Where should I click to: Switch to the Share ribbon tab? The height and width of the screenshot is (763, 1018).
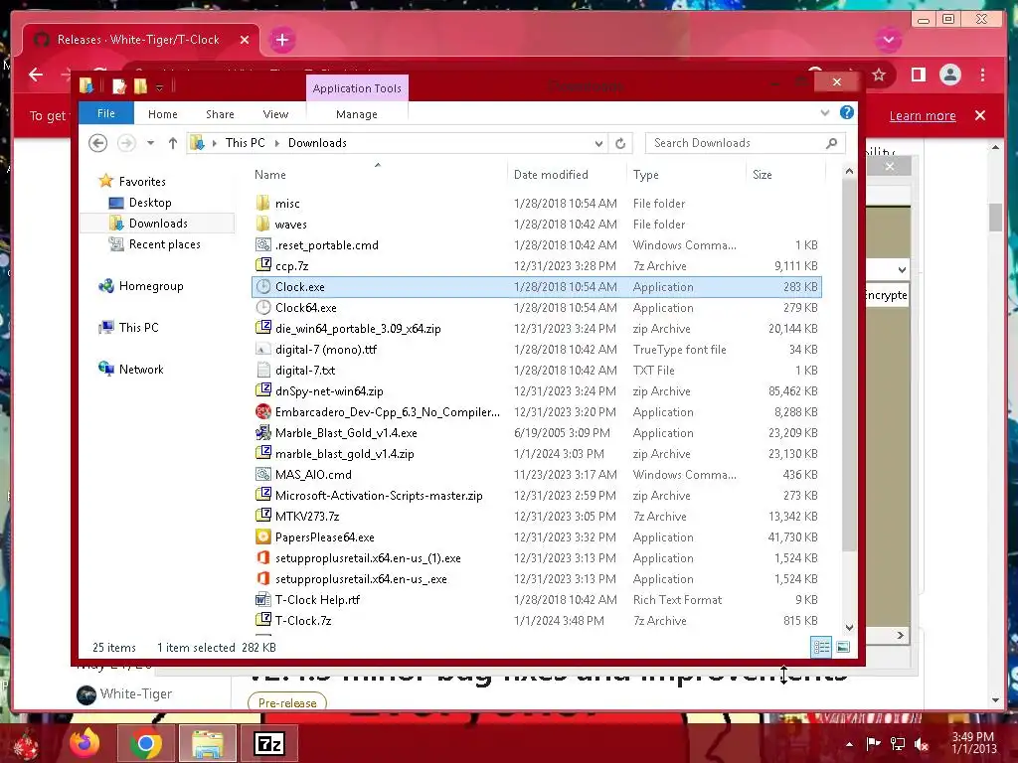220,113
